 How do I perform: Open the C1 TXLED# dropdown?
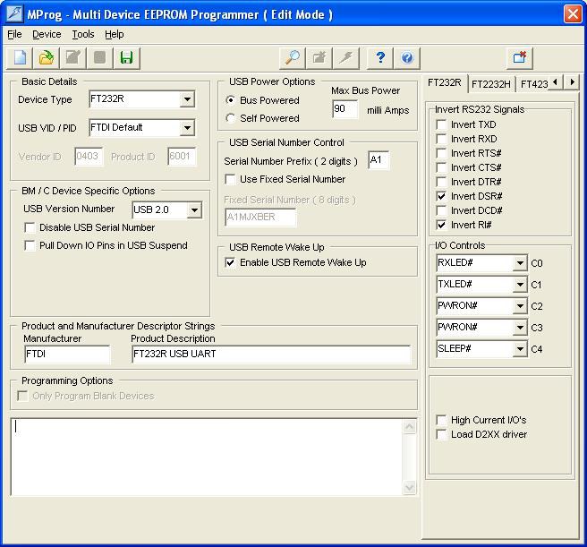pos(520,285)
